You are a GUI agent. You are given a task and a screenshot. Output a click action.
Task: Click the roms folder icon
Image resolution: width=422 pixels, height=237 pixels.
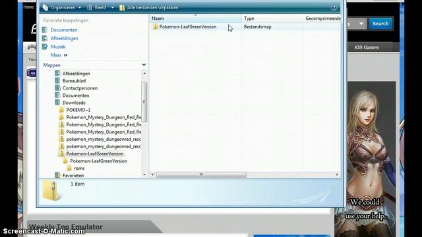[69, 168]
